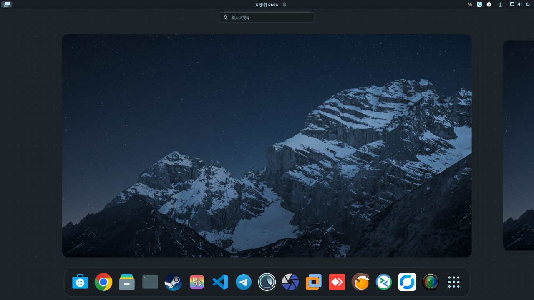Image resolution: width=534 pixels, height=300 pixels.
Task: Open the Stacer system monitor
Action: 267,282
